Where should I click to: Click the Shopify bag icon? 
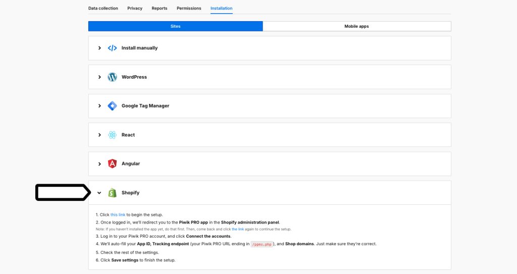112,193
